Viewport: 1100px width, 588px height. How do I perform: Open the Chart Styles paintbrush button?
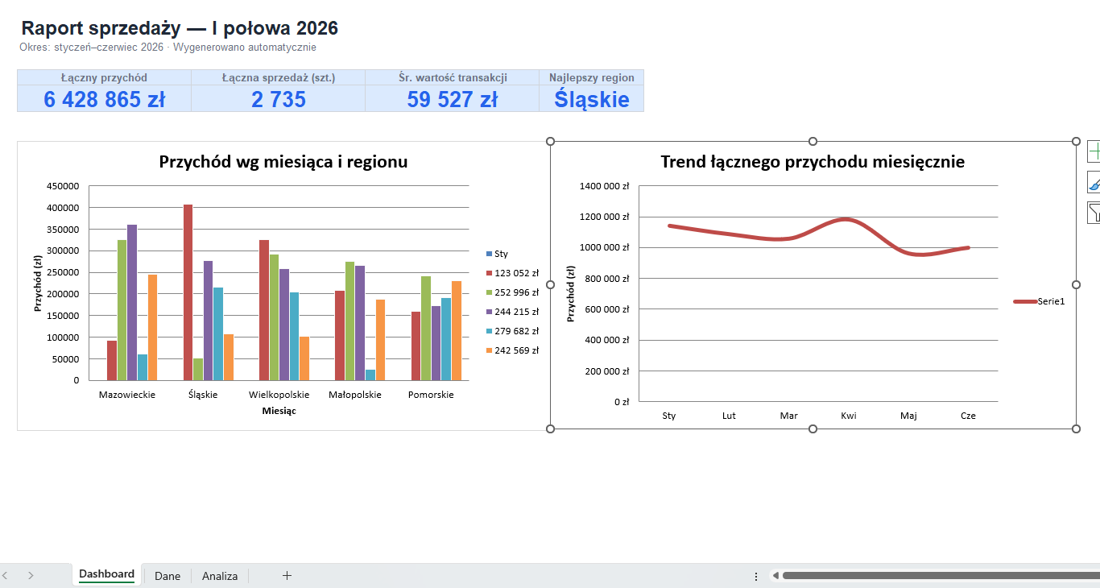(x=1094, y=182)
